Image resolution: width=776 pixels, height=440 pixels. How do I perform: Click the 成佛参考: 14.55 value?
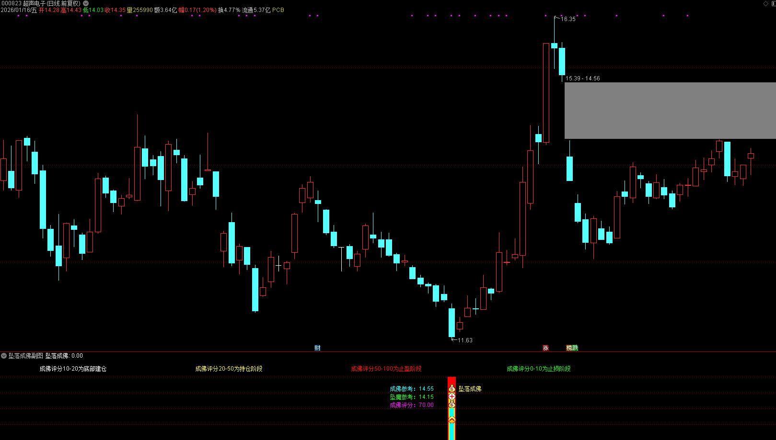(412, 389)
